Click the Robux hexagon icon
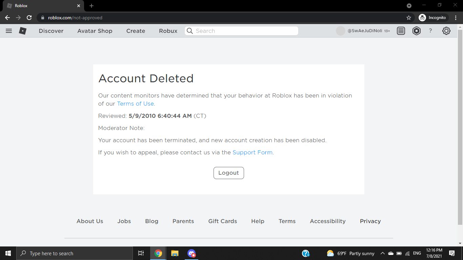Image resolution: width=463 pixels, height=260 pixels. click(x=416, y=31)
